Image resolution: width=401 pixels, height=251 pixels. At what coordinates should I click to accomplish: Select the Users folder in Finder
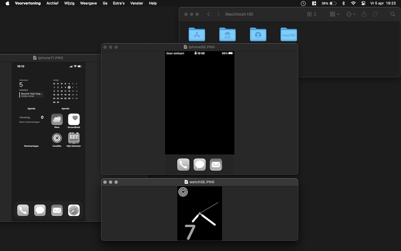[258, 35]
